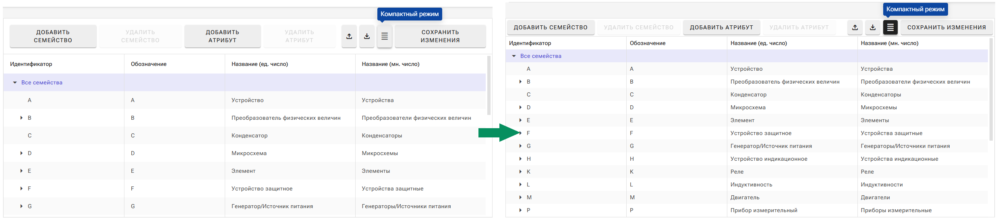Click the download icon in the right compact toolbar
Viewport: 1000px width, 221px height.
click(x=873, y=27)
